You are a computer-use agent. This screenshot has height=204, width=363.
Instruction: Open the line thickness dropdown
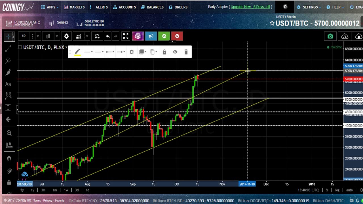99,52
